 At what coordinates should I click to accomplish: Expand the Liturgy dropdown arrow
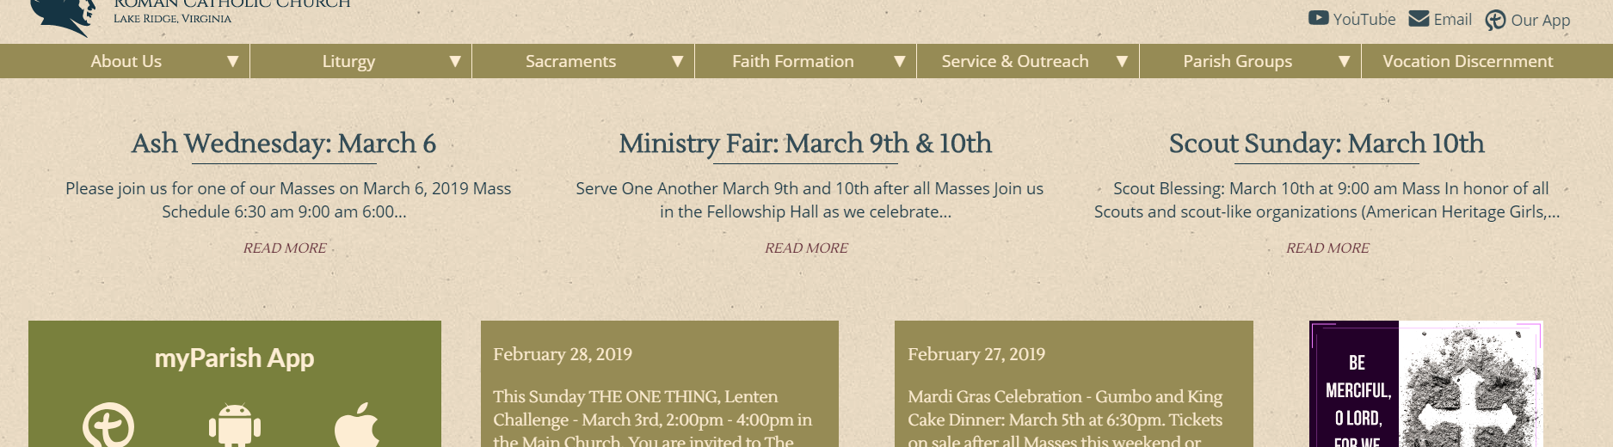[x=455, y=61]
